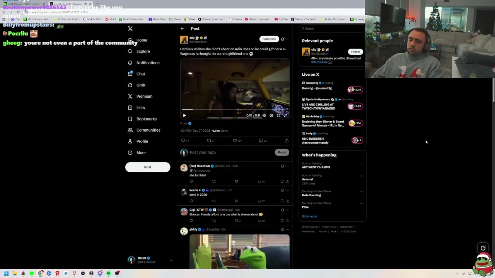Repost N3onHub's 'she fumbled' reply
The height and width of the screenshot is (278, 495).
click(213, 181)
